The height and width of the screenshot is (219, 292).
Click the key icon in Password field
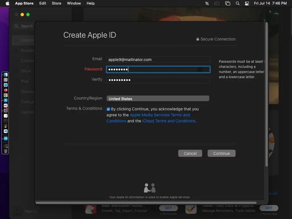point(200,70)
